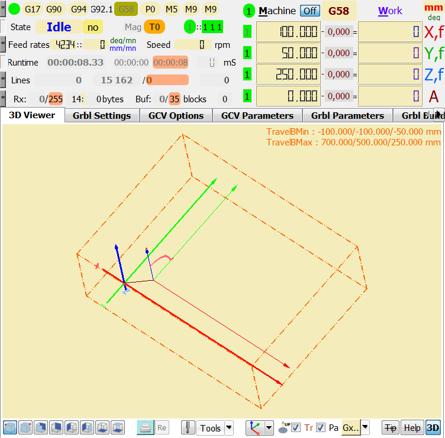The width and height of the screenshot is (445, 438).
Task: Click the green 1 indicator on the A axis row
Action: (x=247, y=96)
